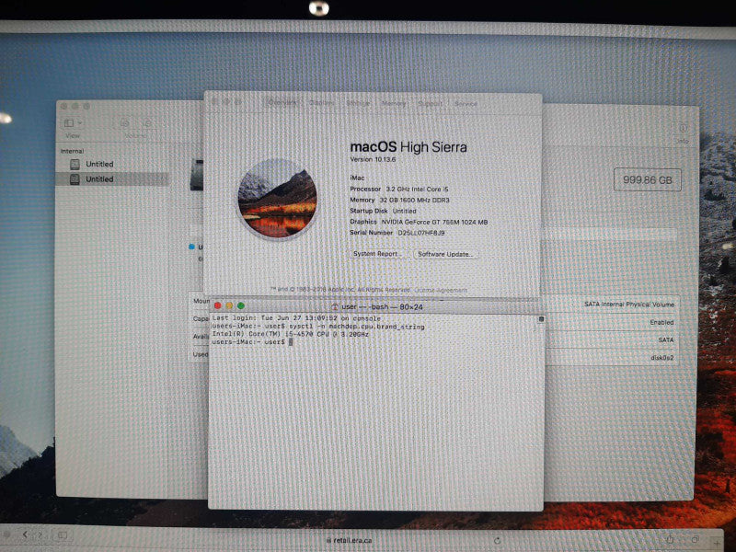Screen dimensions: 736x552
Task: Click the SATA Internal Physical Volume value
Action: pos(629,305)
